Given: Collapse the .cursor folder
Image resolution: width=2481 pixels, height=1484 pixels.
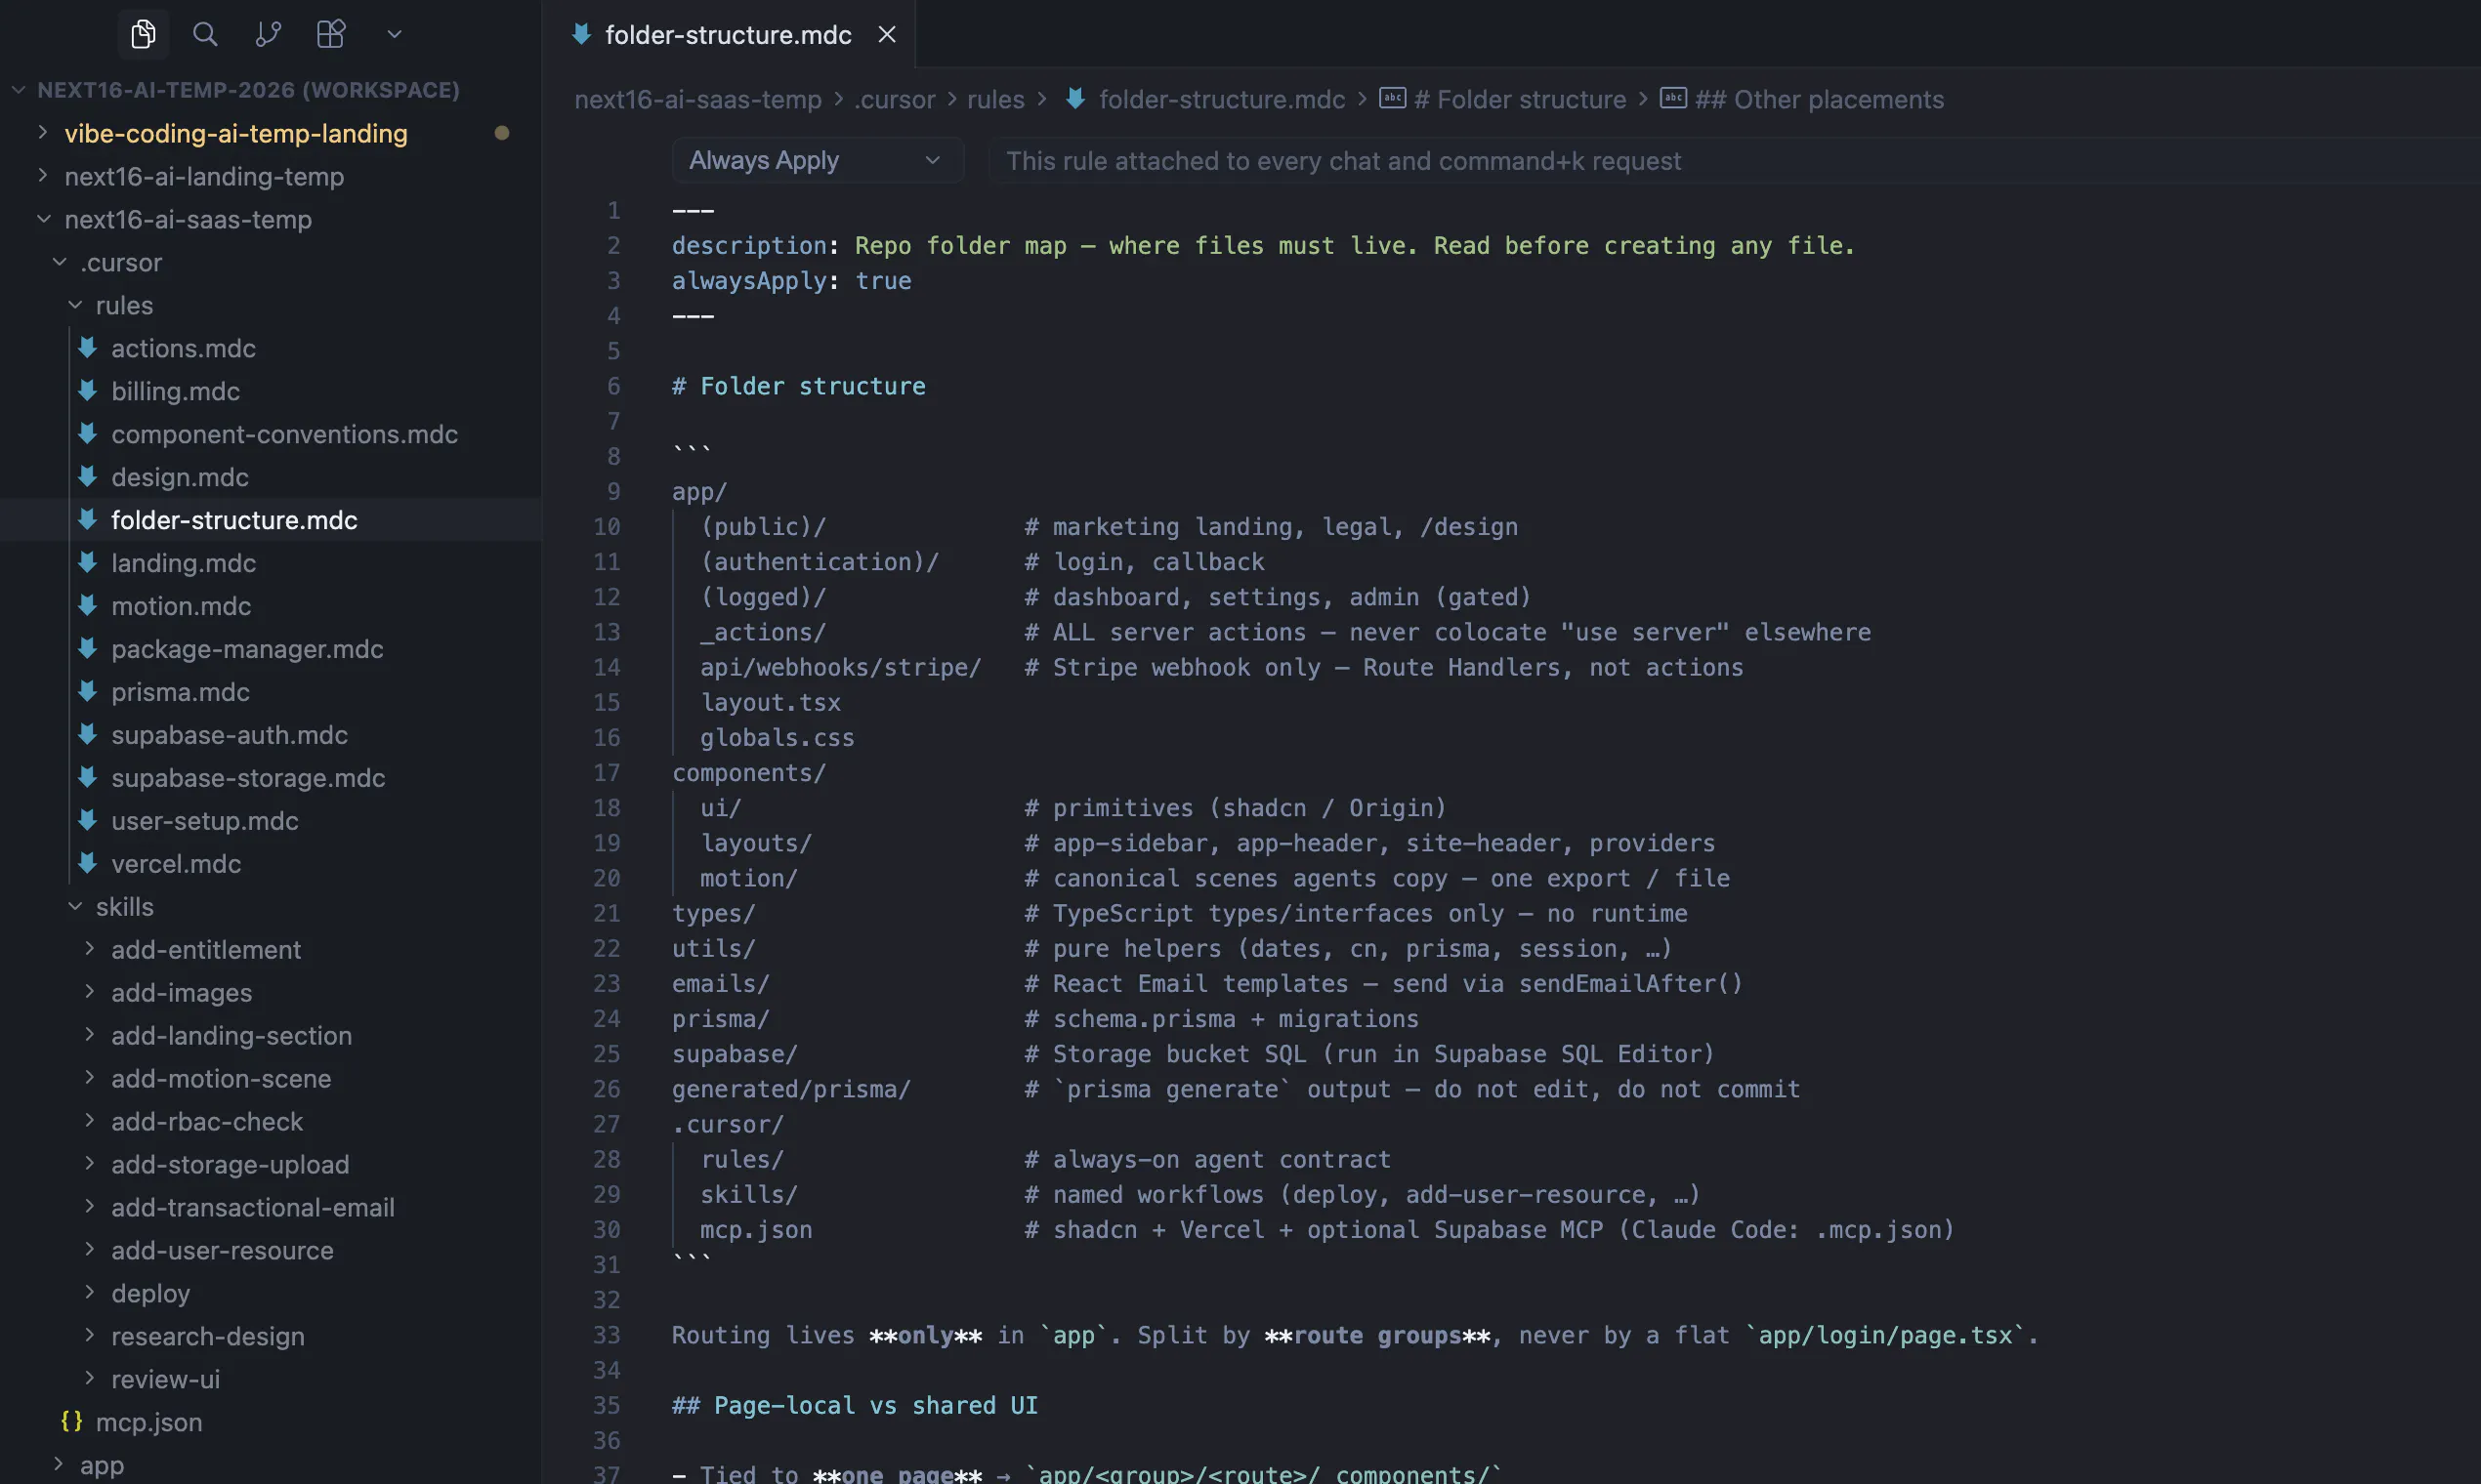Looking at the screenshot, I should 120,262.
